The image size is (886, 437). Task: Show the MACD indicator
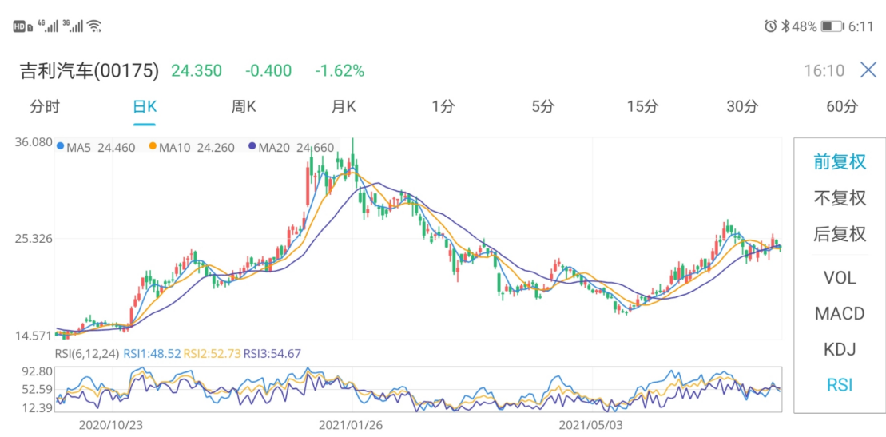(840, 313)
